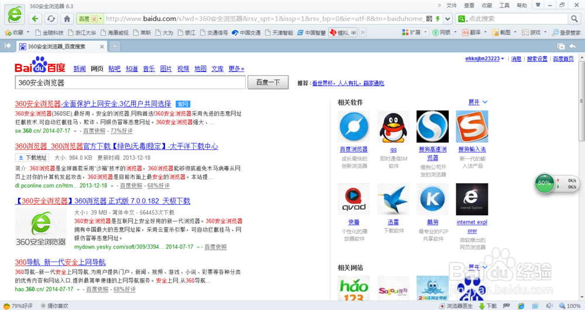This screenshot has width=585, height=310.
Task: Click the 搜狗输入法 icon
Action: (472, 126)
